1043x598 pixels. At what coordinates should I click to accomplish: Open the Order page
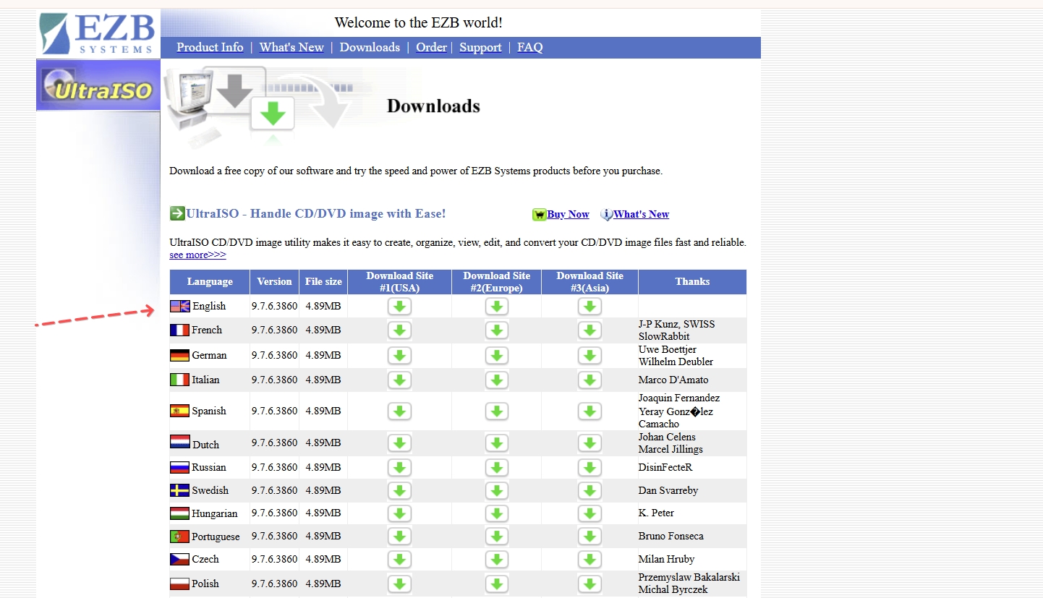click(432, 48)
